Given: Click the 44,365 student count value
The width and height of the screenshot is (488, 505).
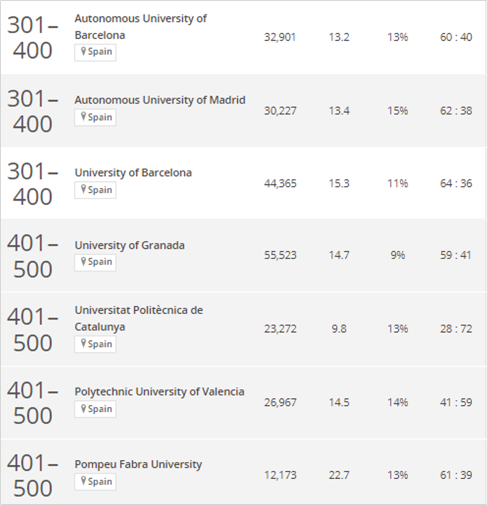Looking at the screenshot, I should [x=280, y=184].
